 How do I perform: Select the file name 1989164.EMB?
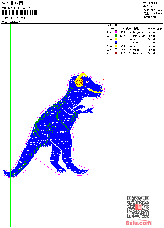pos(17,18)
